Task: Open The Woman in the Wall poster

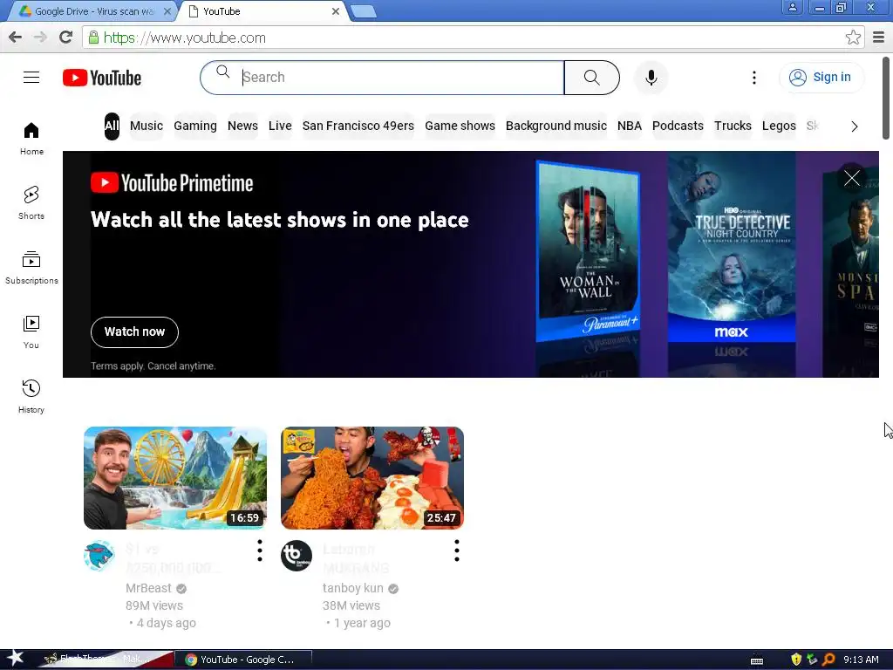Action: point(589,250)
